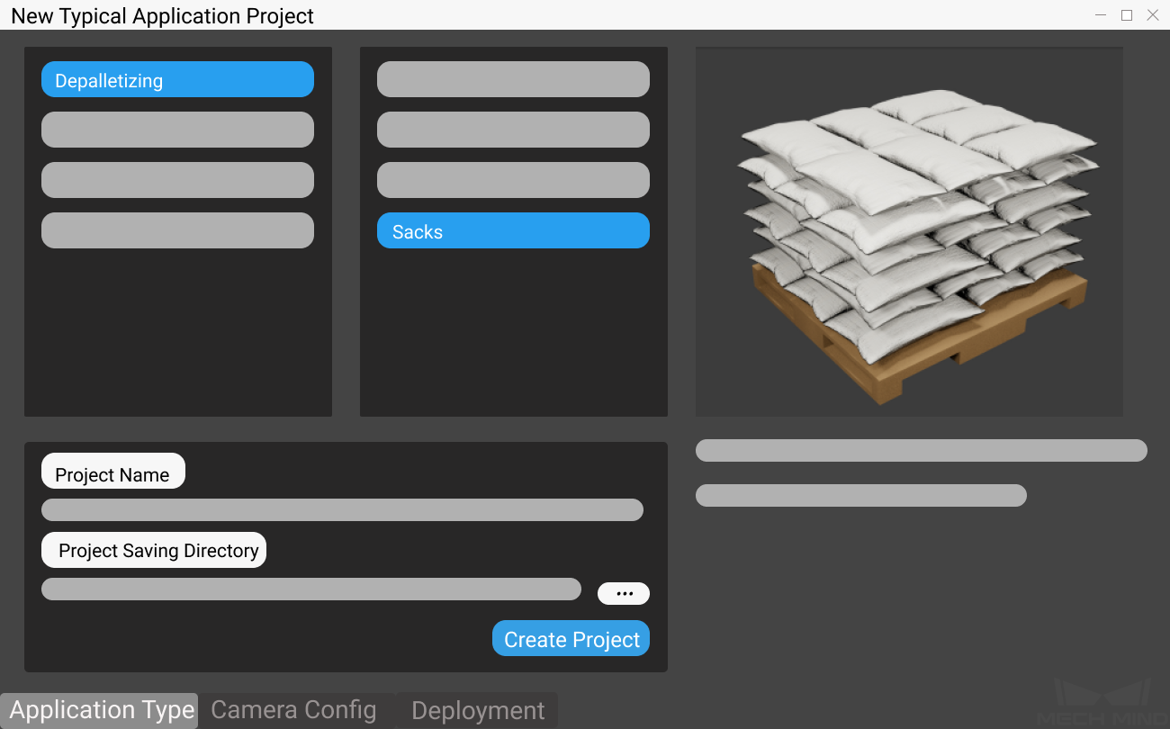The image size is (1170, 729).
Task: Select the Sacks workpiece type
Action: pos(513,230)
